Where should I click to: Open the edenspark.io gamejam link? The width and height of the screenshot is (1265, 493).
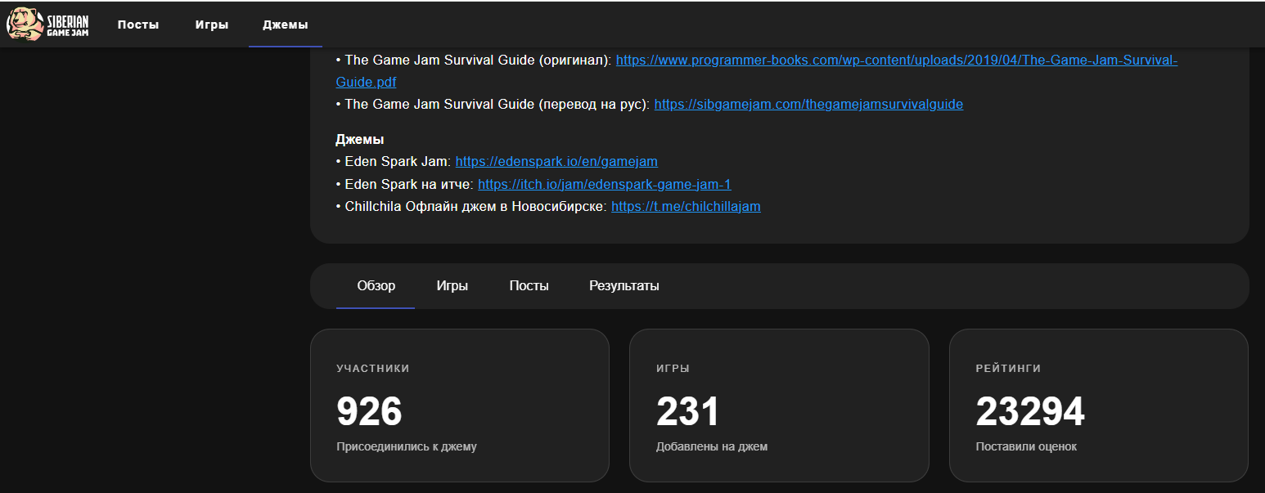[556, 161]
